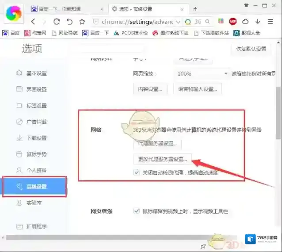Open the colorful apps grid extension icon
This screenshot has width=282, height=252.
[221, 21]
